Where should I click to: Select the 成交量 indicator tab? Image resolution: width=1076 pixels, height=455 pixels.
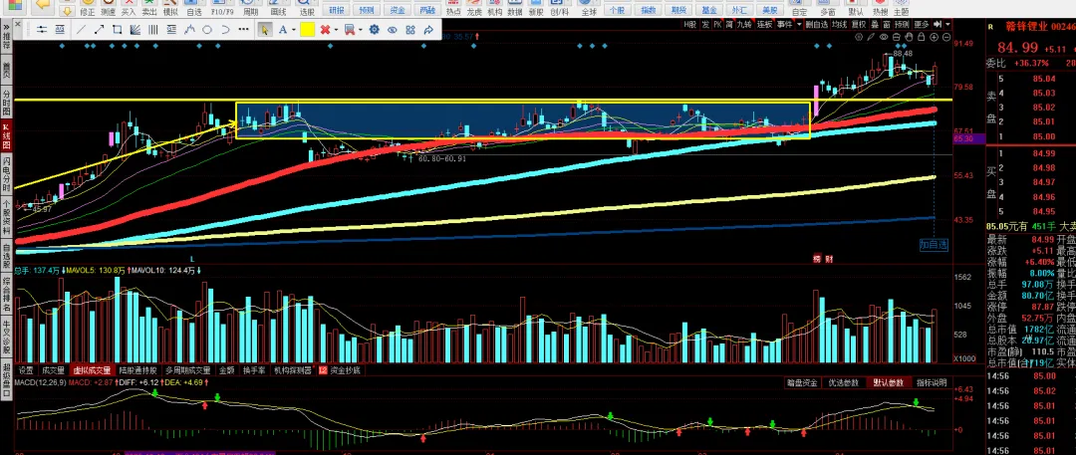tap(53, 370)
